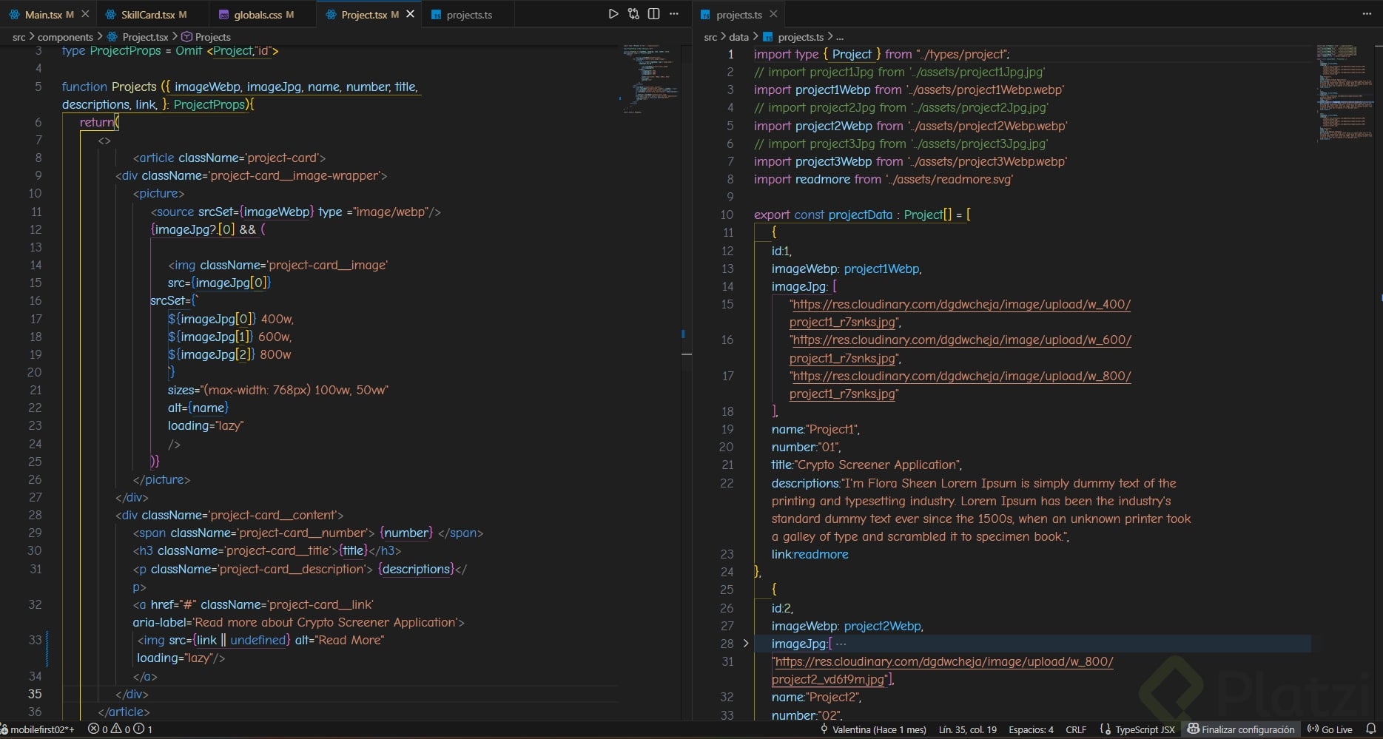Open notifications via bell icon

[x=1374, y=729]
